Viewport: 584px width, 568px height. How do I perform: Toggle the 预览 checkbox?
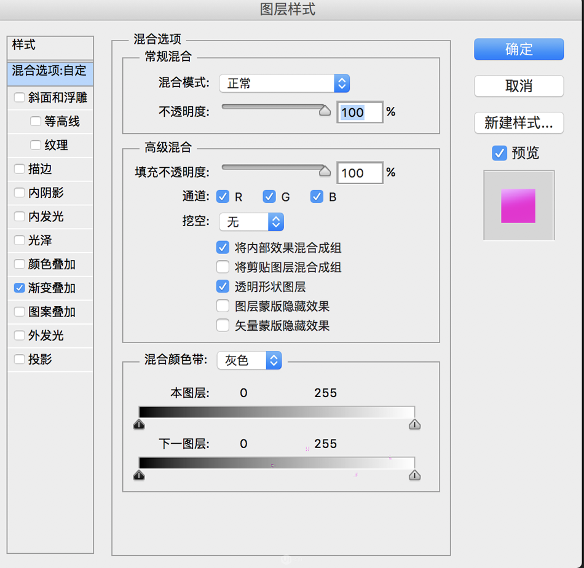pyautogui.click(x=499, y=153)
